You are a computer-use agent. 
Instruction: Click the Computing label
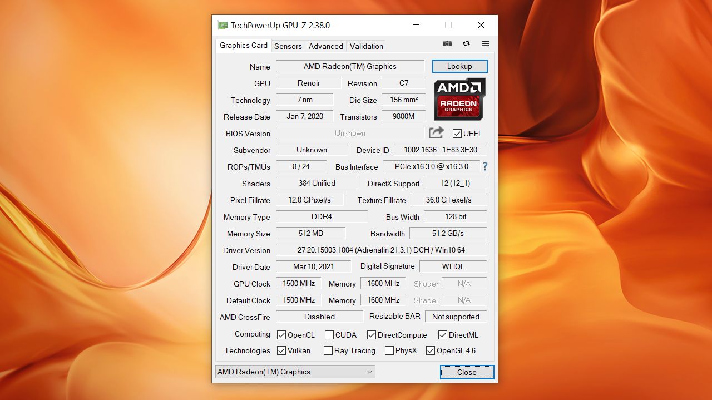pyautogui.click(x=252, y=334)
